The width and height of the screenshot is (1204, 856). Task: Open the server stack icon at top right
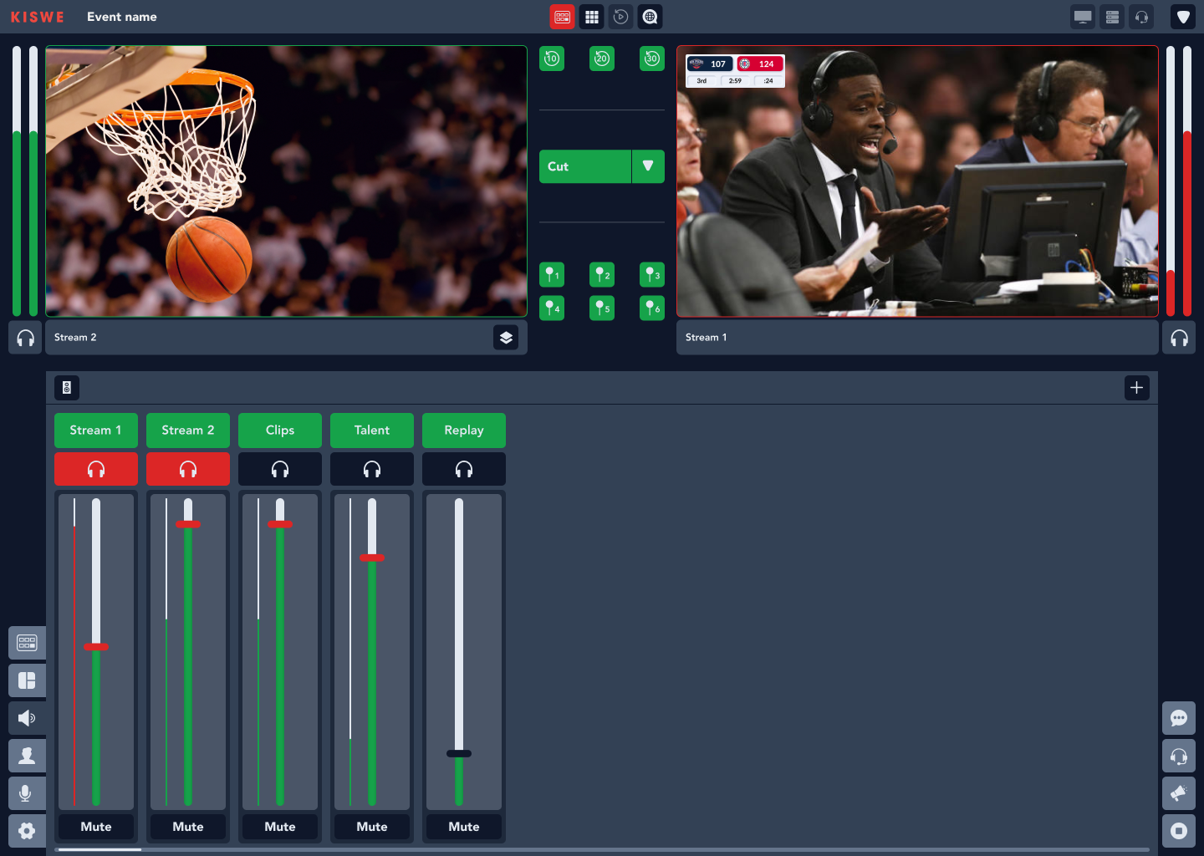pos(1112,17)
